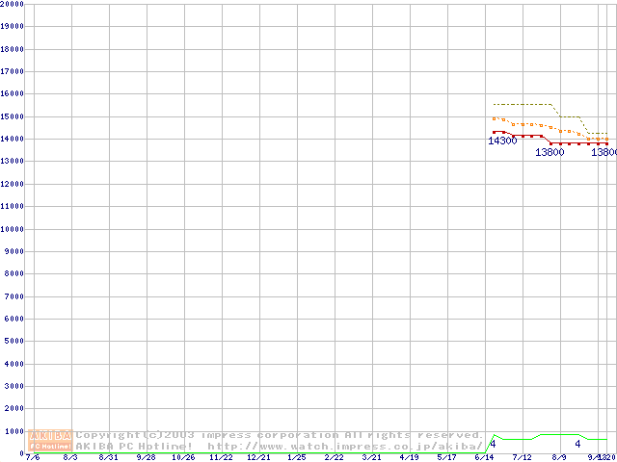Select the 8/9 date on x-axis
The width and height of the screenshot is (617, 462).
560,457
